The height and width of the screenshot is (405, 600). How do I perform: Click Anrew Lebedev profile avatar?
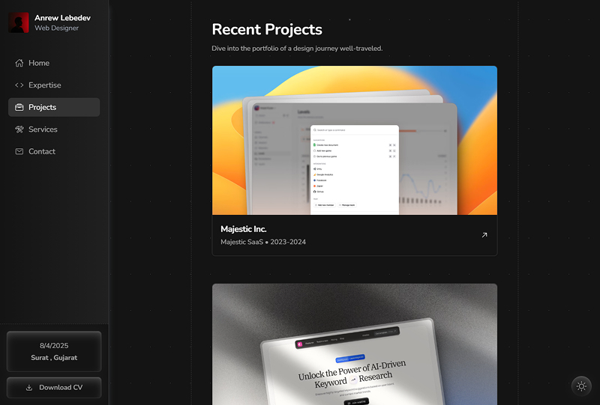[19, 22]
